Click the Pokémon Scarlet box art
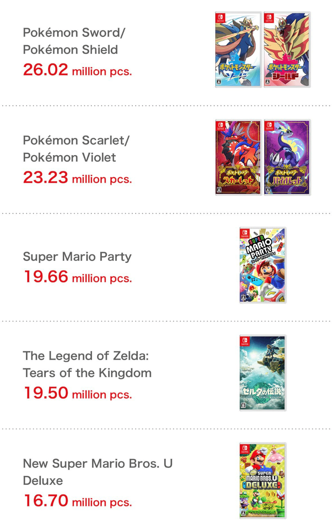The height and width of the screenshot is (528, 332). tap(238, 157)
